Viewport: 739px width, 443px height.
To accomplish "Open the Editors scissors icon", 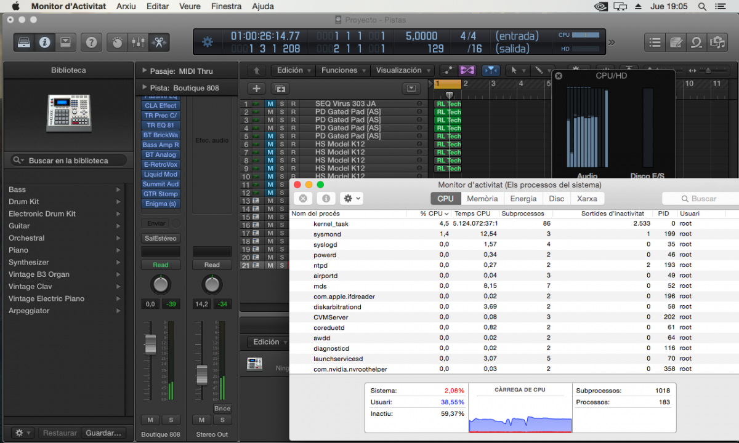I will [x=158, y=42].
